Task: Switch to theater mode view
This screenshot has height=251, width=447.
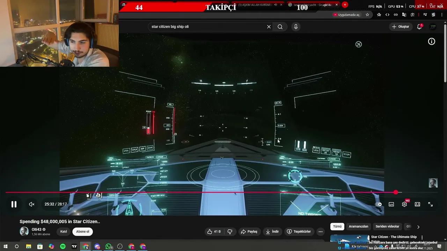Action: point(417,204)
